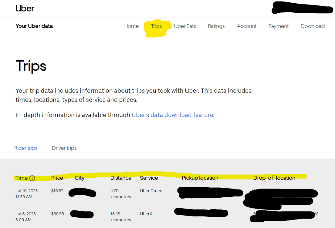Screen dimensions: 335x228
Task: Click the Pickup location column header
Action: tap(200, 178)
